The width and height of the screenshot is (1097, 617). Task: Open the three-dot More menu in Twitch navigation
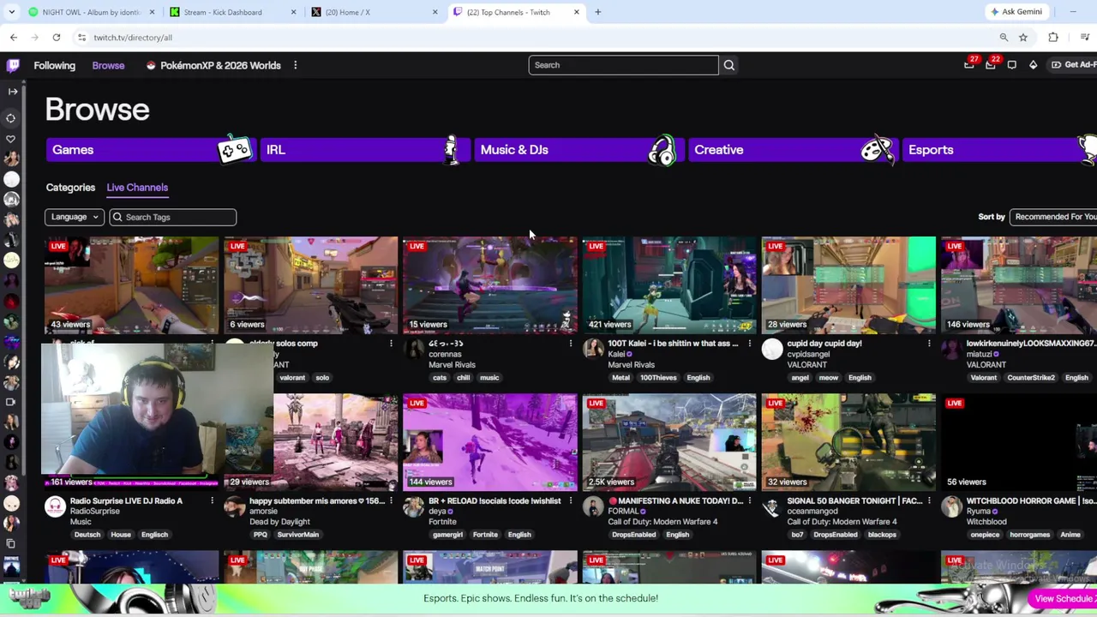(295, 65)
